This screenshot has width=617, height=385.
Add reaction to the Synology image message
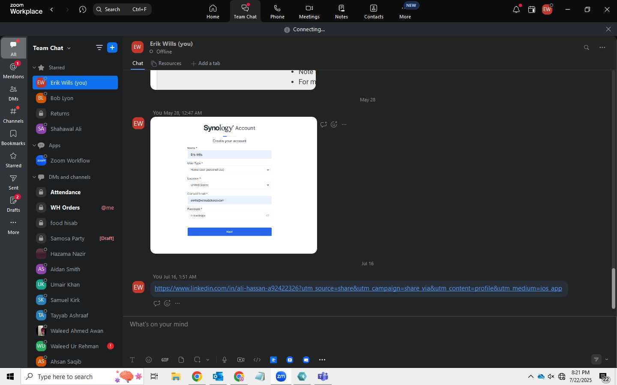[x=334, y=124]
